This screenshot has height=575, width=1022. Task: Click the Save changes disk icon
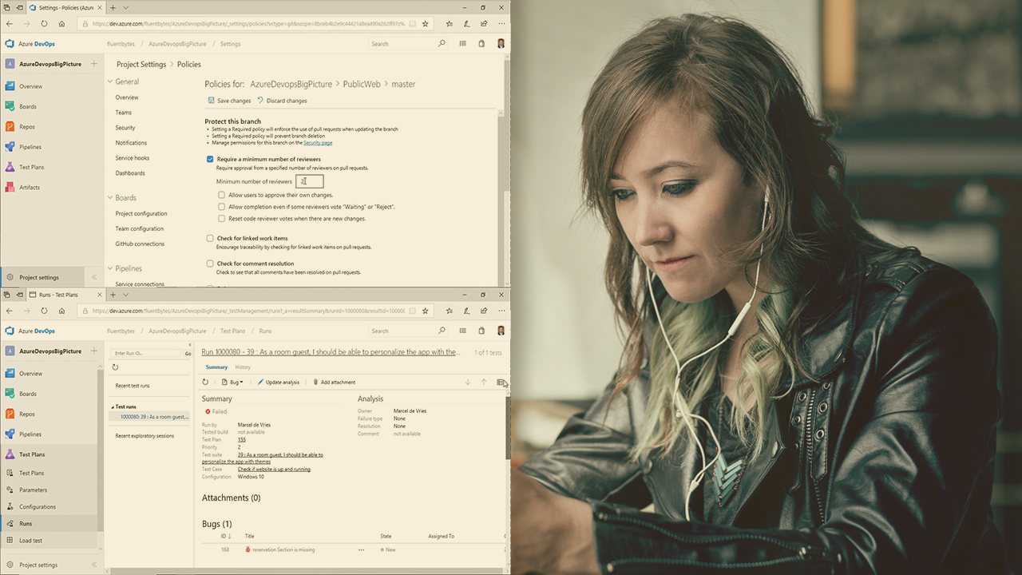(212, 101)
